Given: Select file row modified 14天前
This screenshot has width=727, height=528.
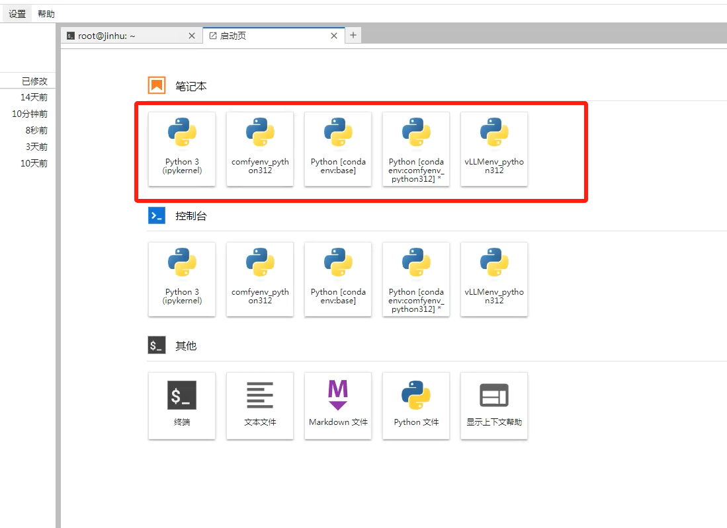Looking at the screenshot, I should (28, 97).
